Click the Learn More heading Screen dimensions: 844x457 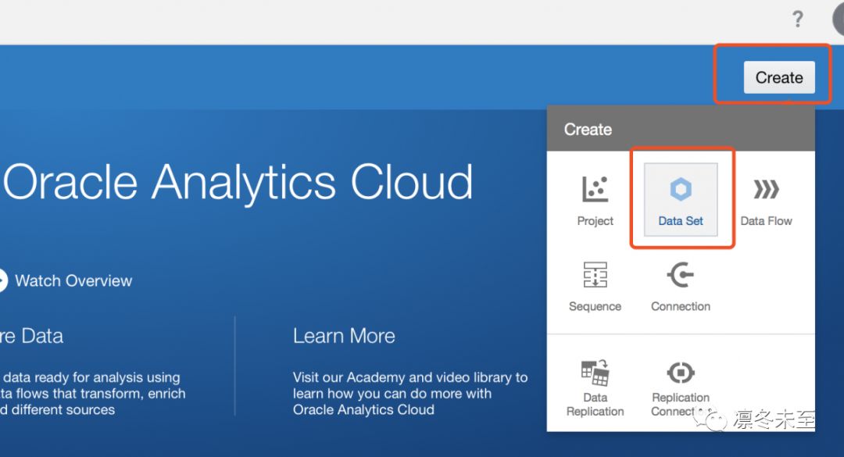coord(344,336)
